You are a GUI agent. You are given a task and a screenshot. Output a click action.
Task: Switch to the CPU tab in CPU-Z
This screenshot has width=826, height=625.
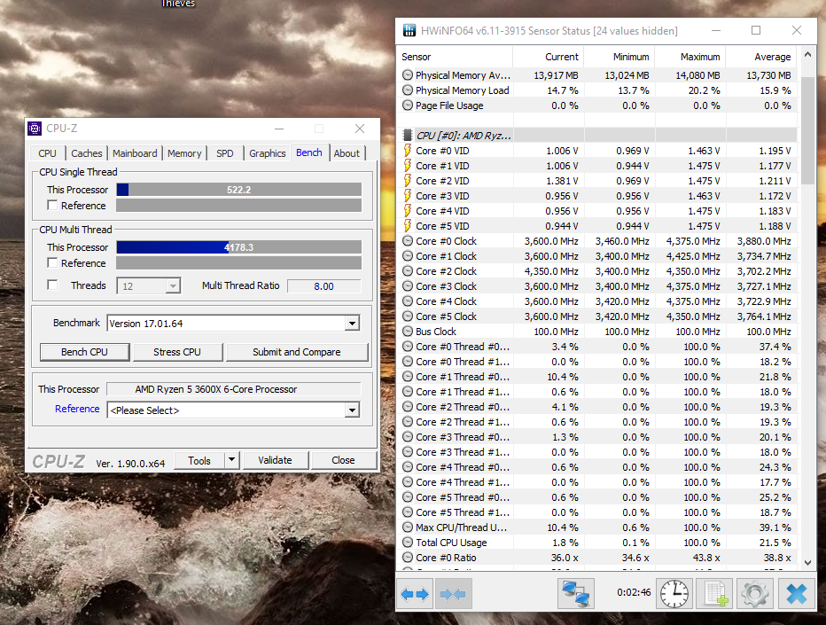click(x=47, y=153)
